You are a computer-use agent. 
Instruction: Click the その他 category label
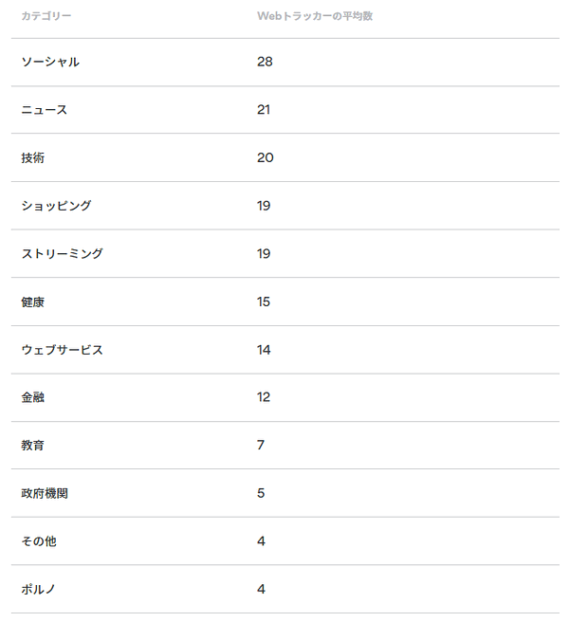[x=39, y=541]
